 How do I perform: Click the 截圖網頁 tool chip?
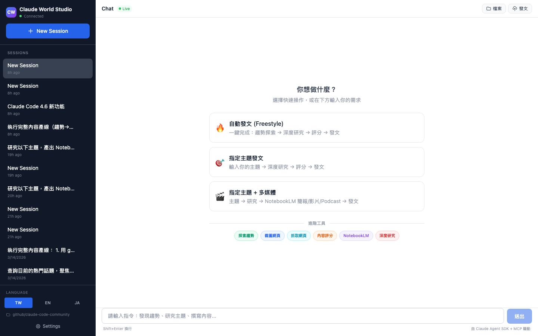pyautogui.click(x=272, y=236)
